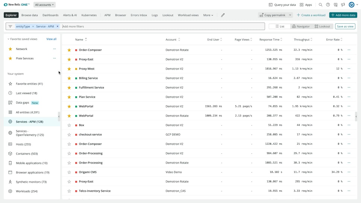
Task: Click the pencil edit navigation icon
Action: [x=223, y=15]
